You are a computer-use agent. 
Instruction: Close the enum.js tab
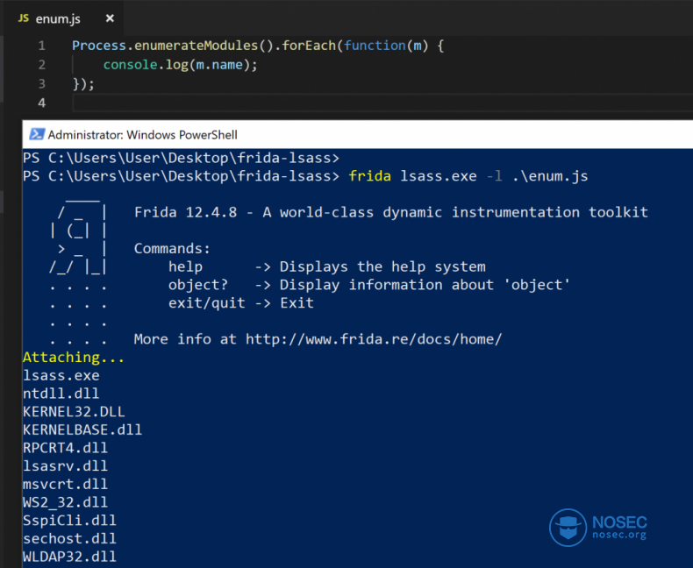pos(110,18)
